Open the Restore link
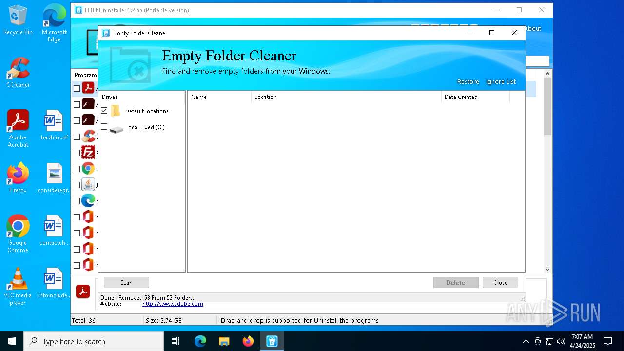624x351 pixels. 468,82
